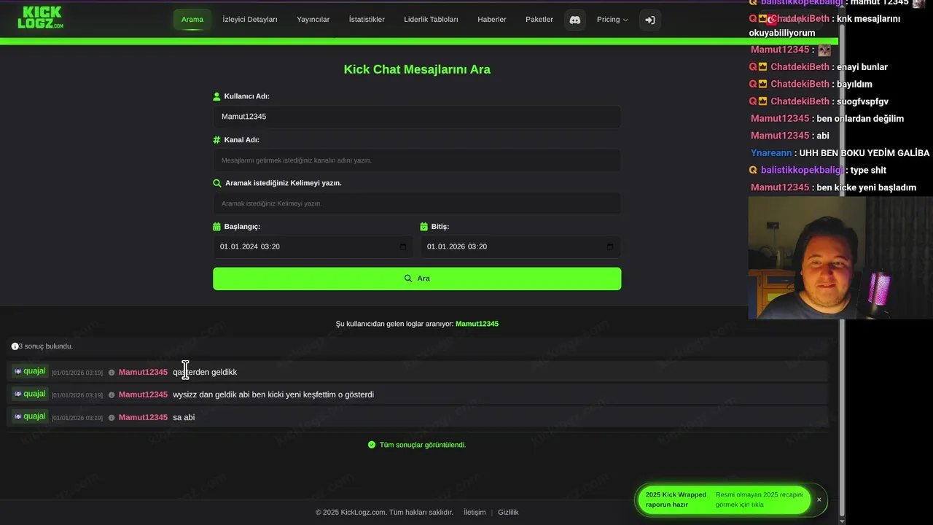Expand the Pricing dropdown menu
The image size is (933, 525).
[612, 20]
